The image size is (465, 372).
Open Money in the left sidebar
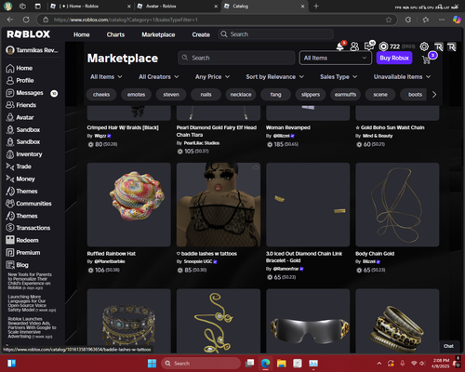click(x=25, y=179)
